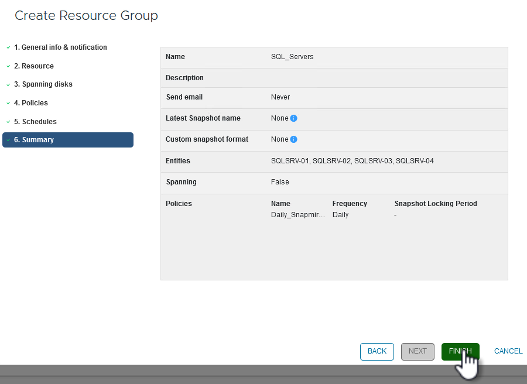Click the Spanning value False
This screenshot has height=384, width=527.
280,182
